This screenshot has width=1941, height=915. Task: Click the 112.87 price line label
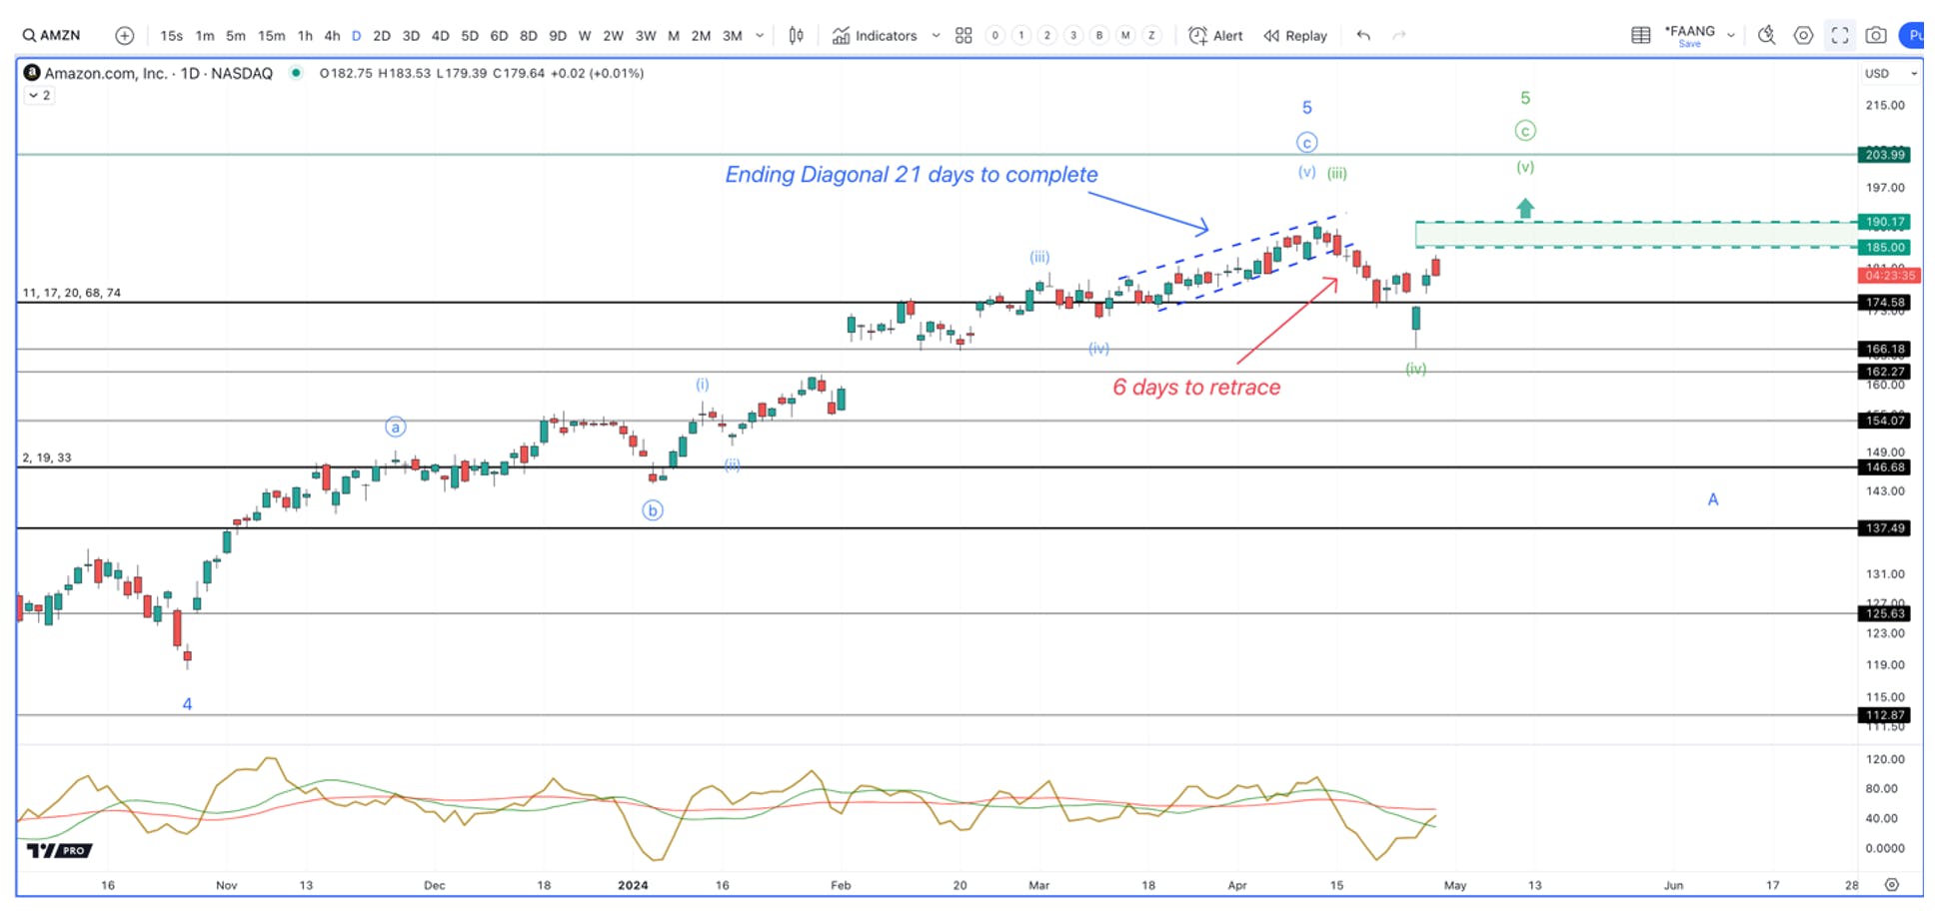click(x=1884, y=715)
